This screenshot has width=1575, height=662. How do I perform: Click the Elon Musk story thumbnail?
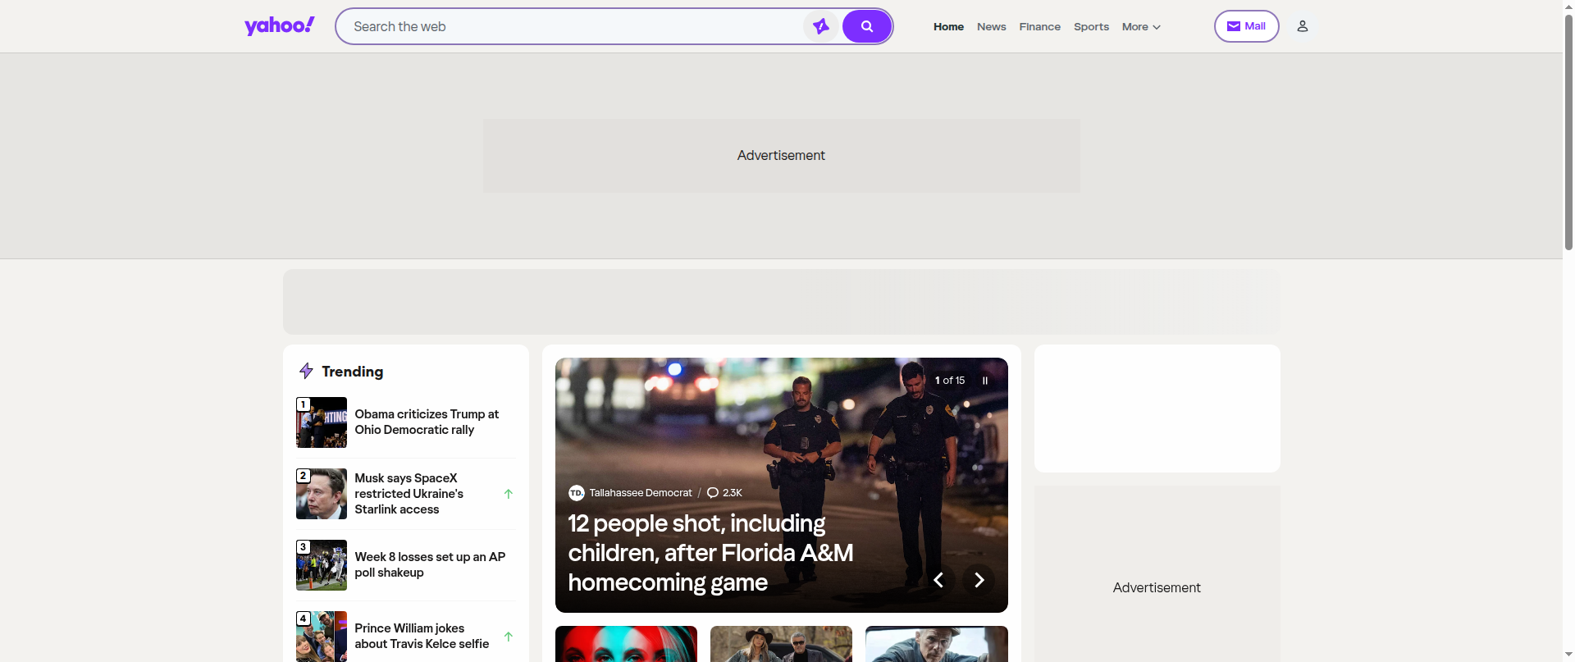click(x=322, y=494)
